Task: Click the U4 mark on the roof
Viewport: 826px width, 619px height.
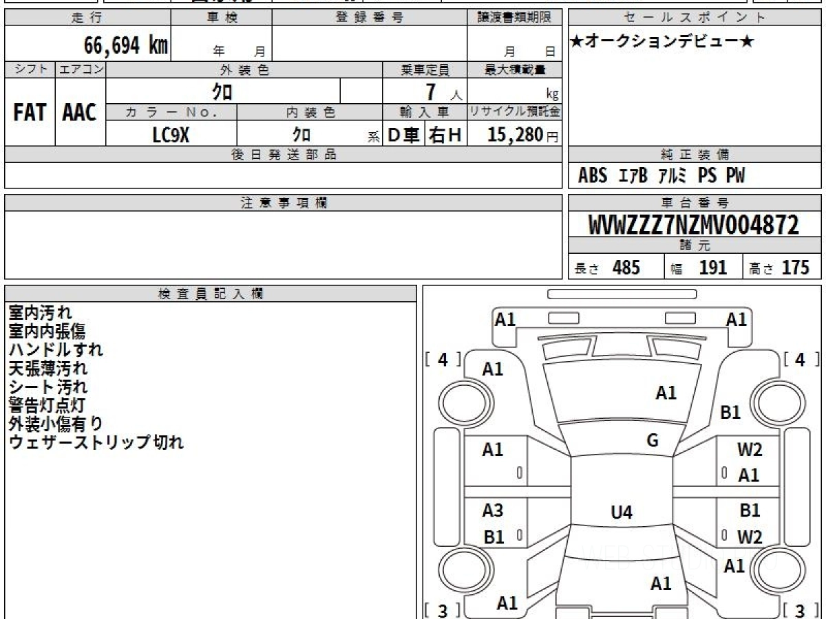Action: coord(622,512)
